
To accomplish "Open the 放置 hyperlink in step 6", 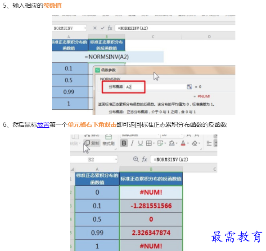I will click(x=43, y=125).
